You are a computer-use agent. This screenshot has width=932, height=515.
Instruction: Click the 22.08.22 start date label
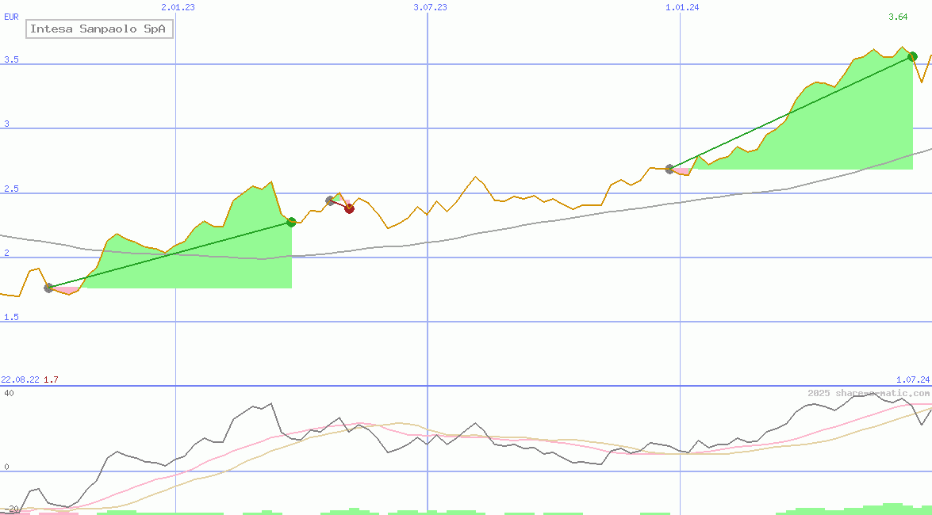pyautogui.click(x=20, y=380)
